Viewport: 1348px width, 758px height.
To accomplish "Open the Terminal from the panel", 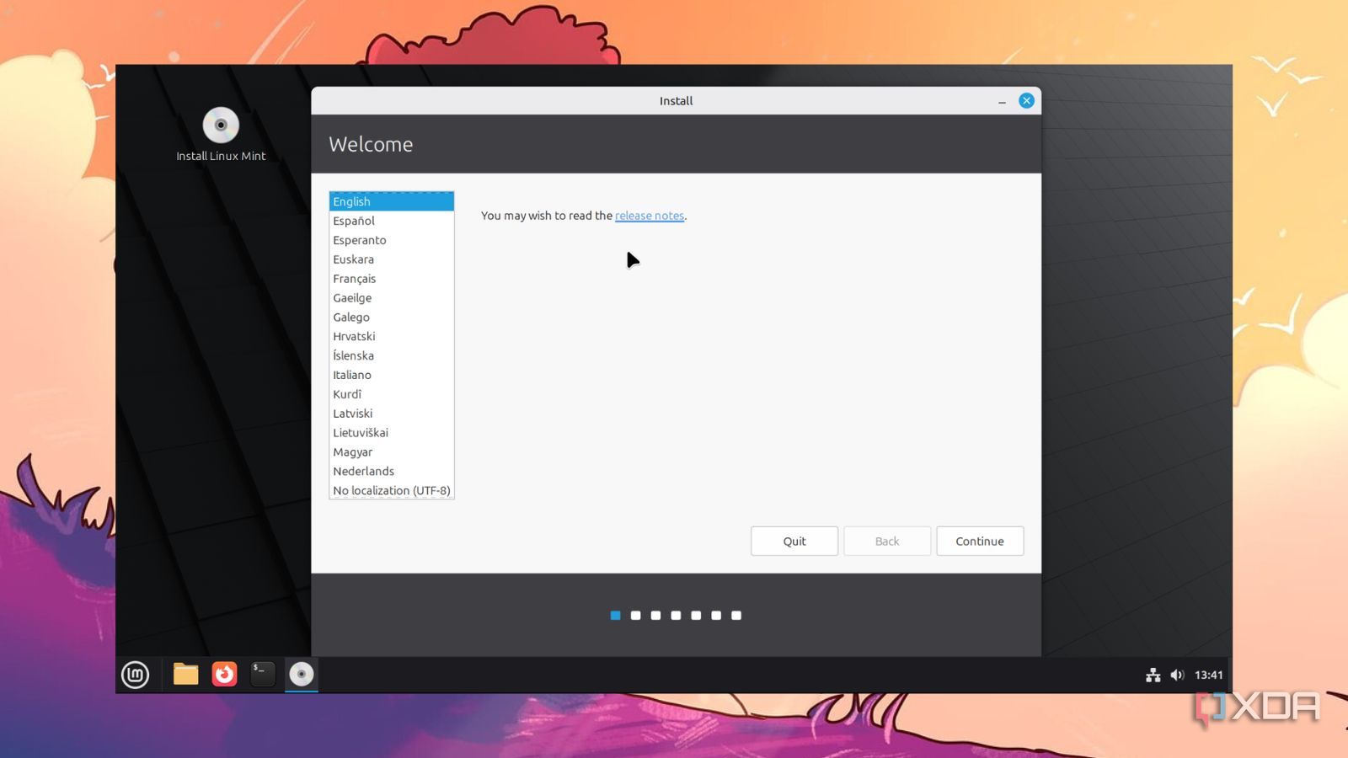I will point(263,674).
